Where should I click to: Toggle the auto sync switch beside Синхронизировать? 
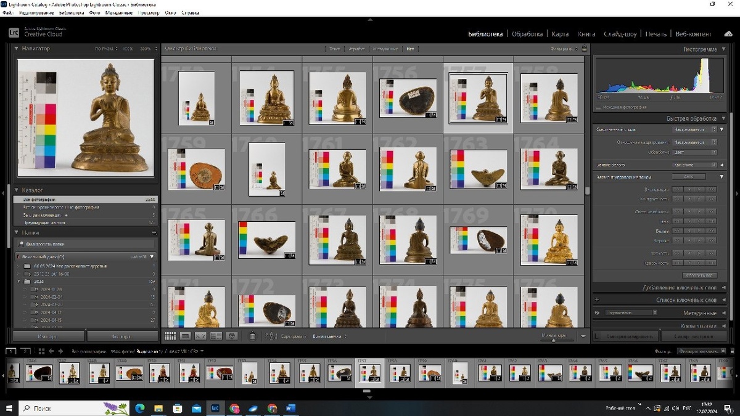[597, 336]
